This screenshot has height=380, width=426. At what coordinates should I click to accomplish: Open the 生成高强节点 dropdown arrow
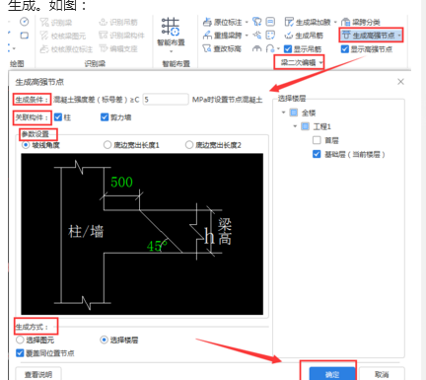point(399,36)
